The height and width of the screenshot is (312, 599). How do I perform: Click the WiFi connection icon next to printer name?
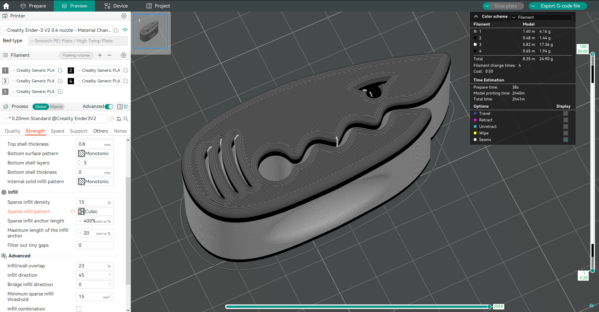click(x=125, y=30)
